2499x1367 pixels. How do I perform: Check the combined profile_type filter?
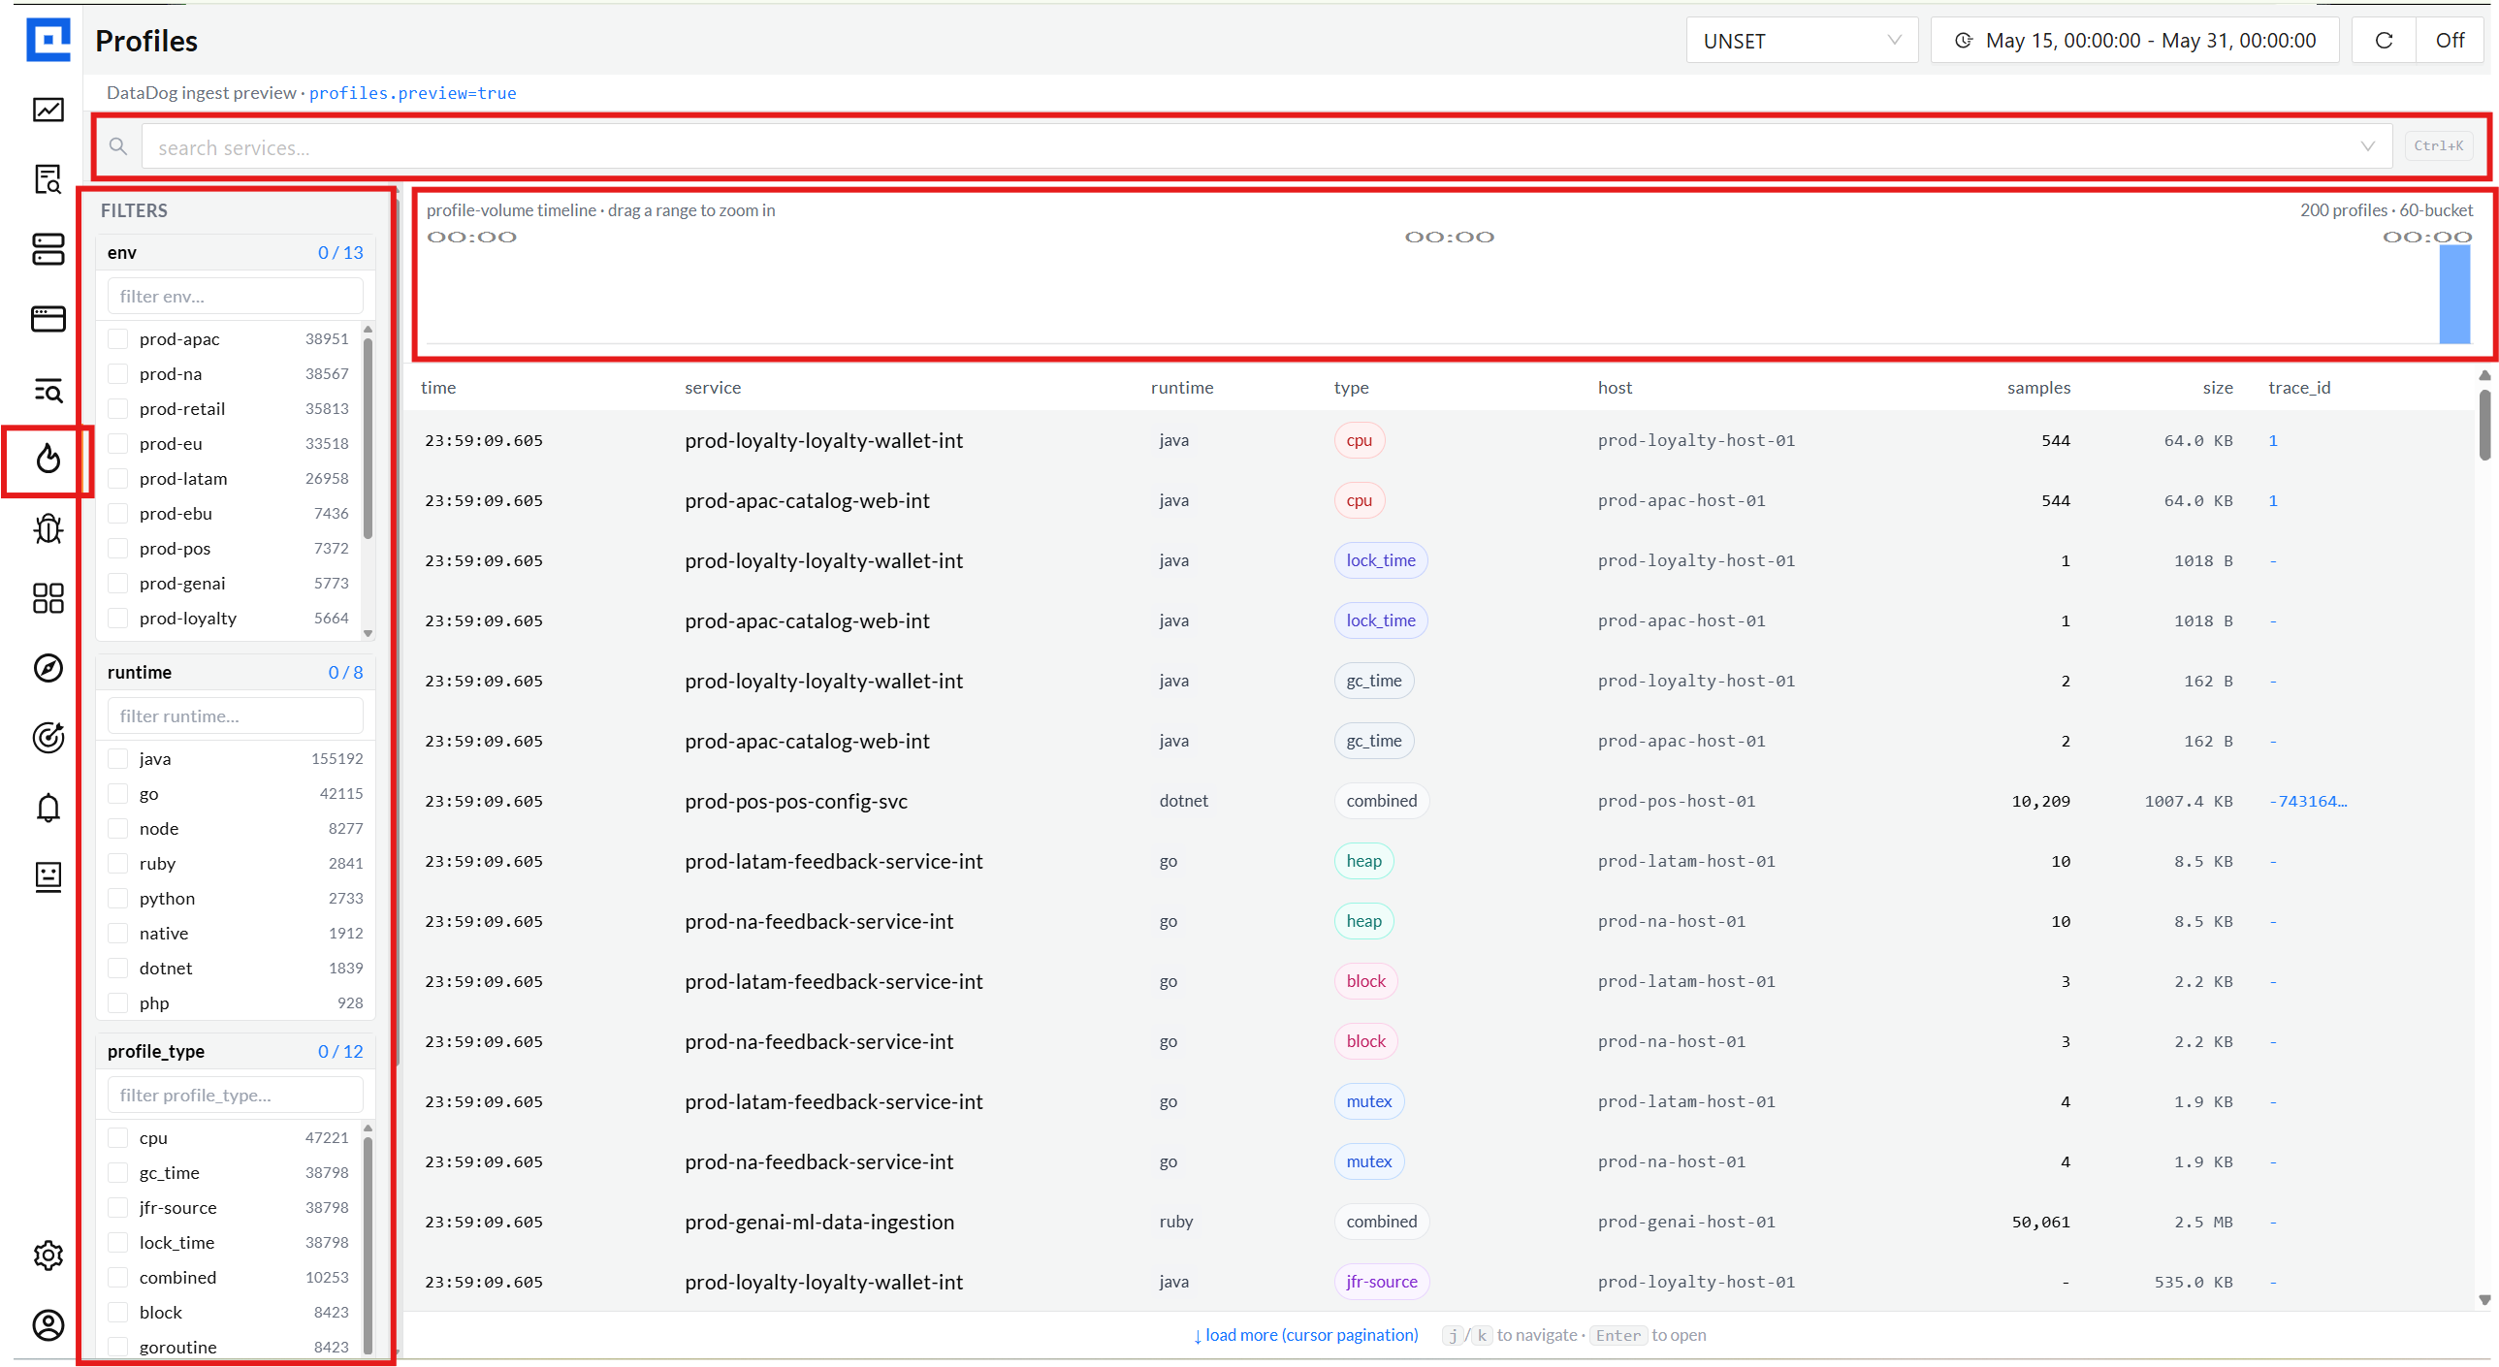(117, 1278)
